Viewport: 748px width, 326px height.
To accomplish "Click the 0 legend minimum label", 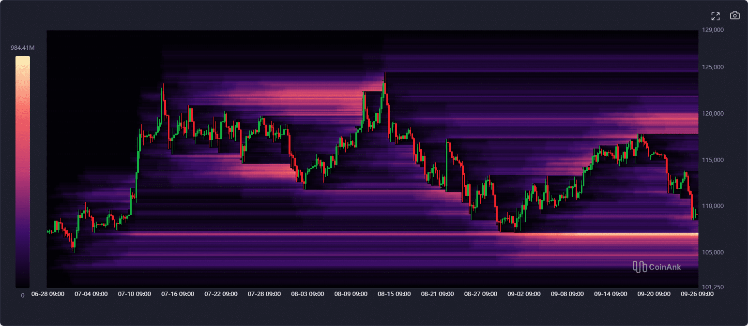I will coord(22,295).
